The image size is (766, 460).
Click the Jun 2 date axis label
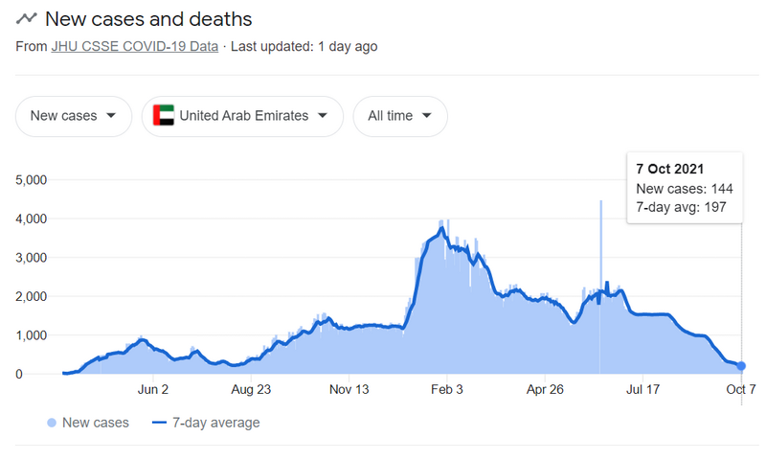(153, 390)
